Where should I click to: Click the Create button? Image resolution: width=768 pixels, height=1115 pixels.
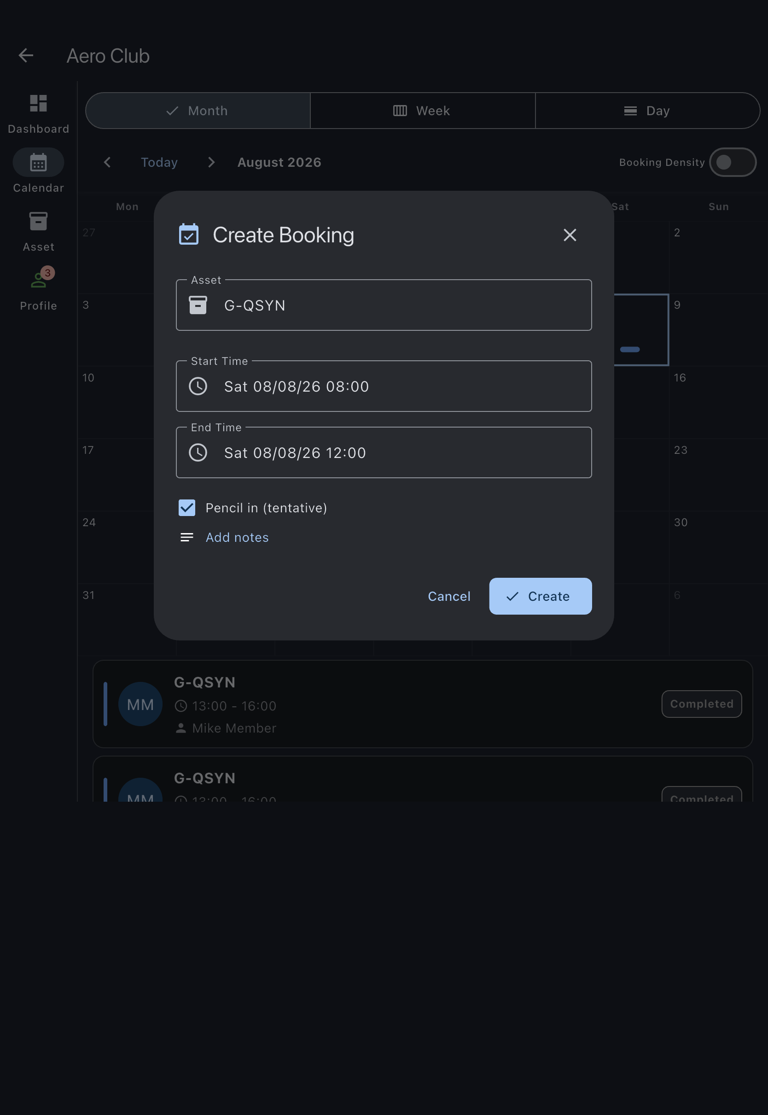click(x=541, y=596)
